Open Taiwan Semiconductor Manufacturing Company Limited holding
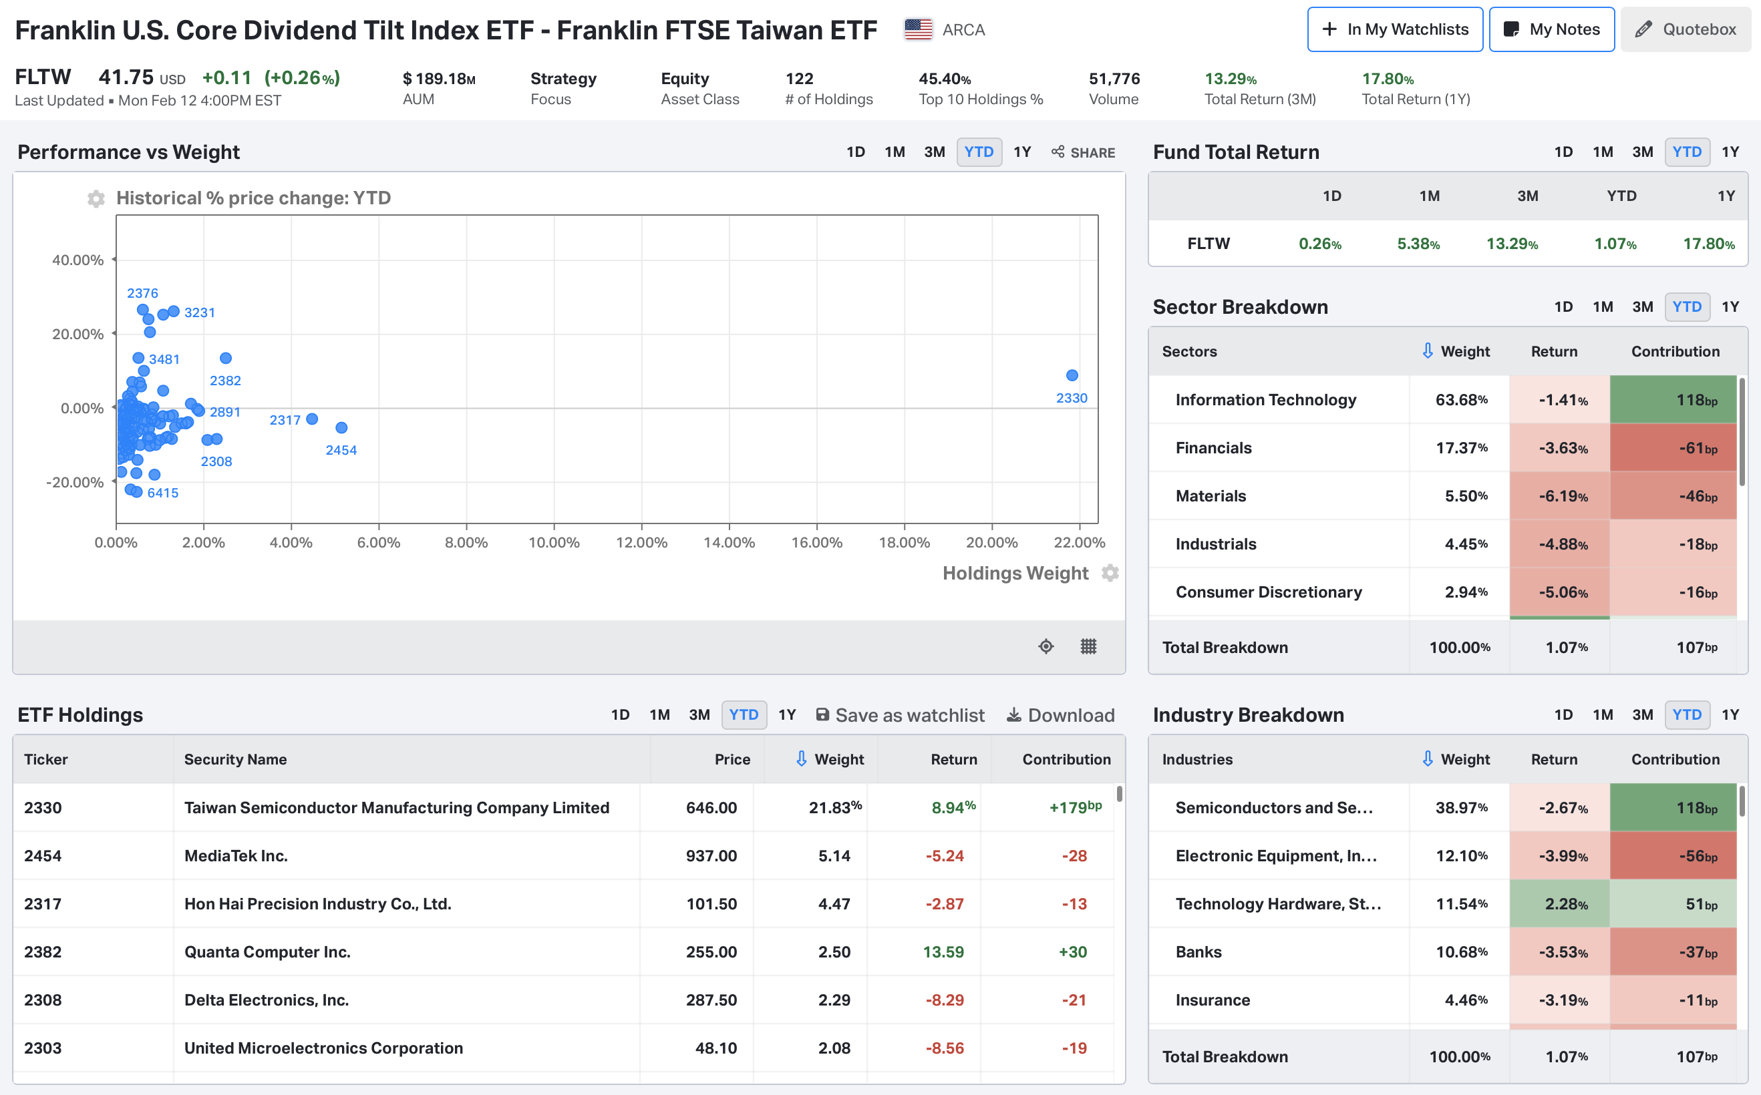 pos(396,807)
